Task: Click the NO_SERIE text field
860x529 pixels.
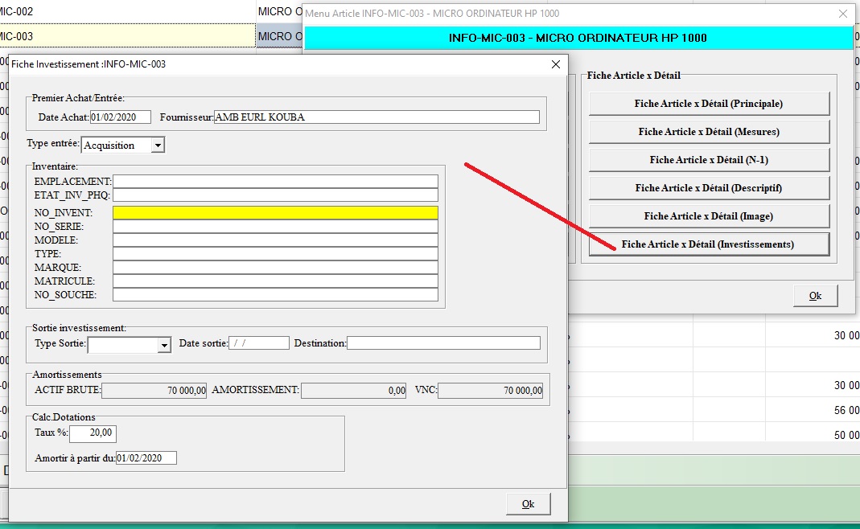Action: click(275, 227)
